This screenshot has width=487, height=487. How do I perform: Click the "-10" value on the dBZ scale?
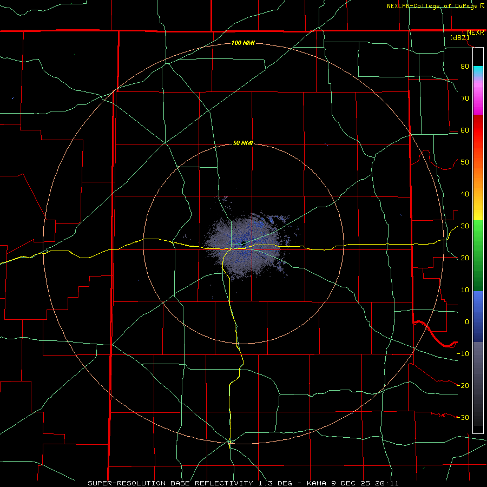(x=463, y=354)
